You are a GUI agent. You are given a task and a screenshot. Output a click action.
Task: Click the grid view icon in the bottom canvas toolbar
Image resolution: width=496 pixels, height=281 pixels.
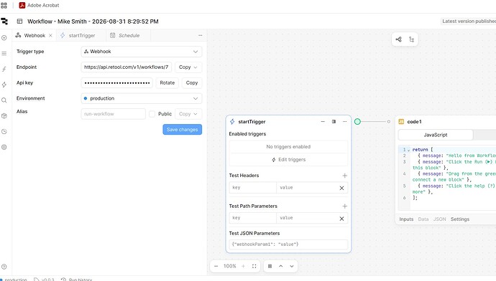[270, 266]
